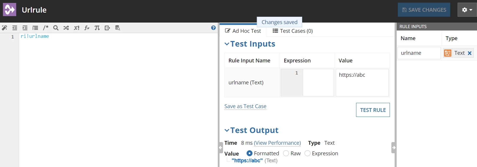Open search with the magnifier icon
The width and height of the screenshot is (477, 167).
coord(56,28)
